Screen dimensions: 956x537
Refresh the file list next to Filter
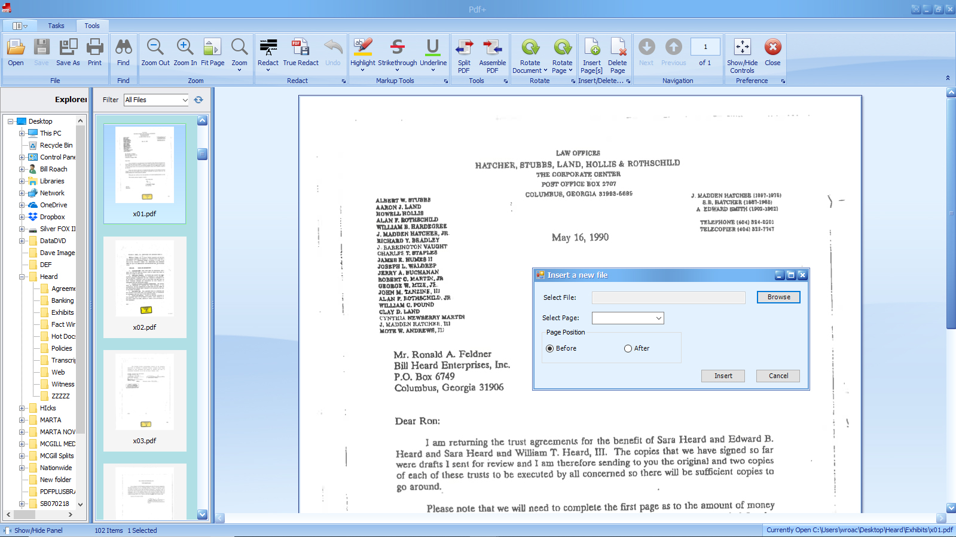[198, 100]
